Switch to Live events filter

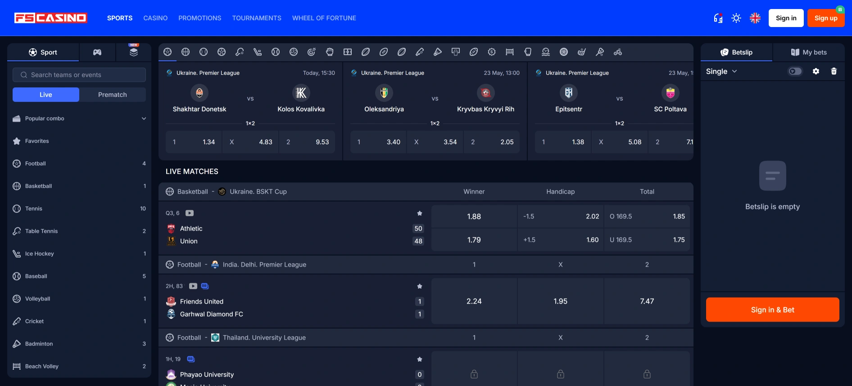coord(46,95)
